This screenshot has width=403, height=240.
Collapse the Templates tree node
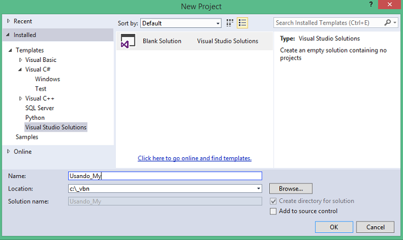[x=10, y=50]
